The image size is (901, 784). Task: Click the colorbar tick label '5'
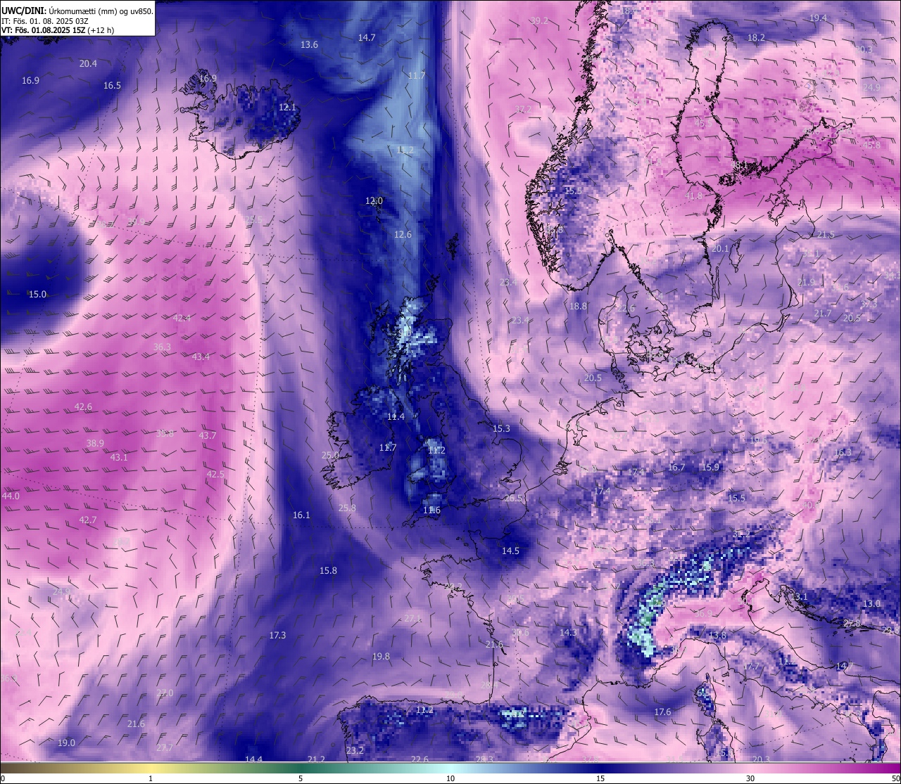point(301,778)
